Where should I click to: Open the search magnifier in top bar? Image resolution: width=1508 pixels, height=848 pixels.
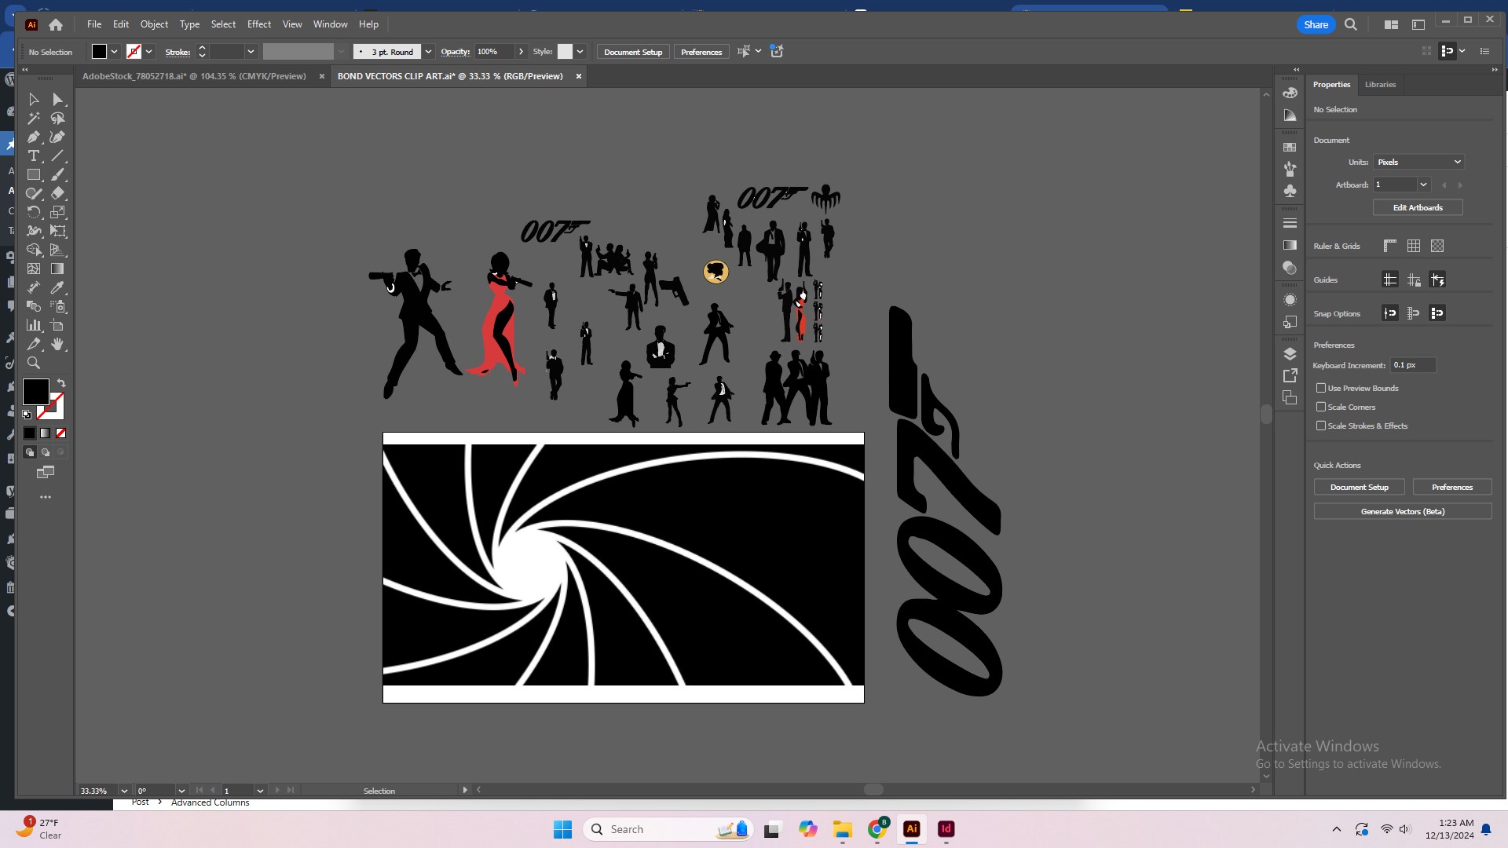point(1351,24)
